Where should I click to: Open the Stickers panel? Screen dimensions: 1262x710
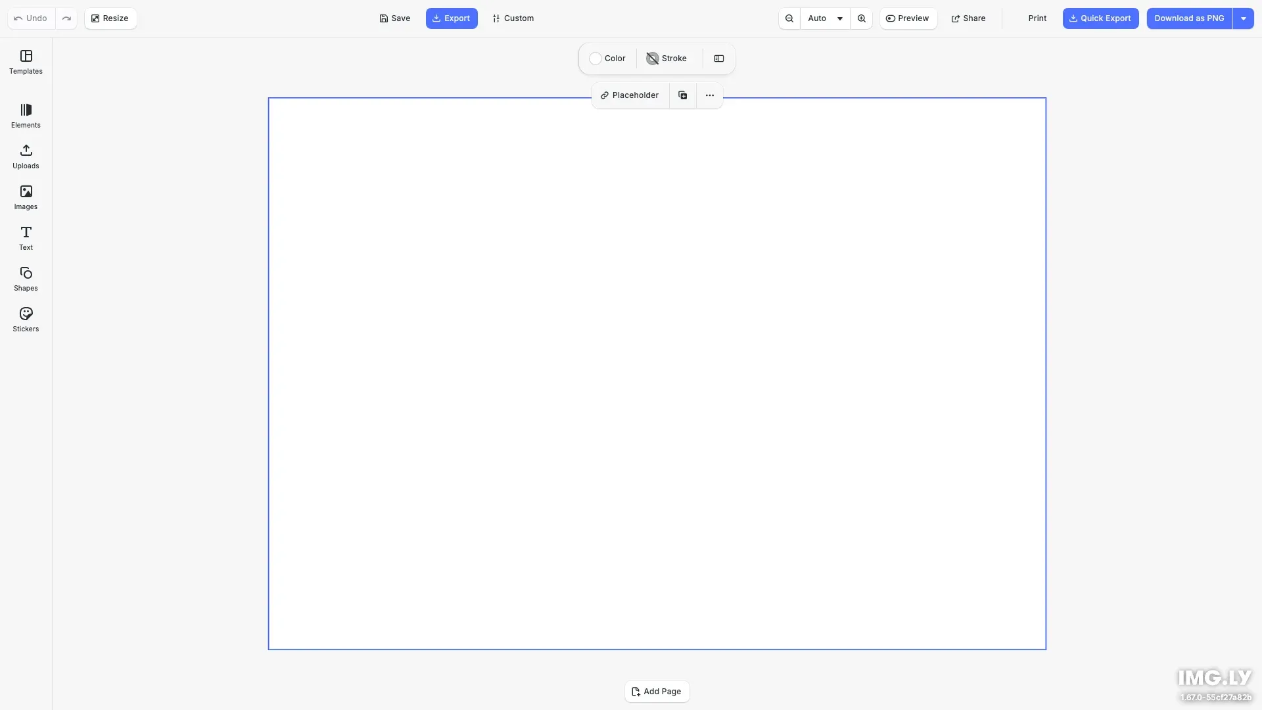(x=26, y=319)
